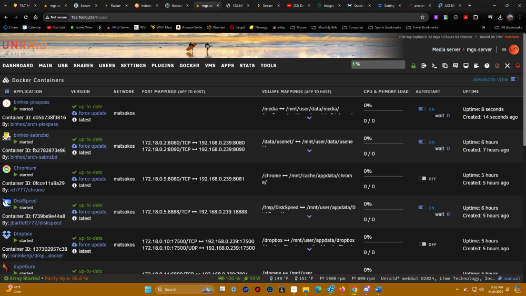This screenshot has height=296, width=526.
Task: Open the Chrome extensions puzzle icon
Action: point(476,17)
